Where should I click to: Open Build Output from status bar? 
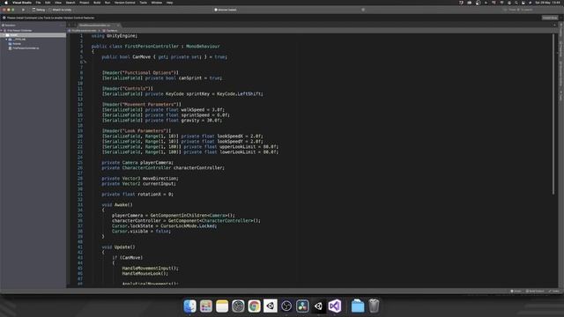point(535,291)
